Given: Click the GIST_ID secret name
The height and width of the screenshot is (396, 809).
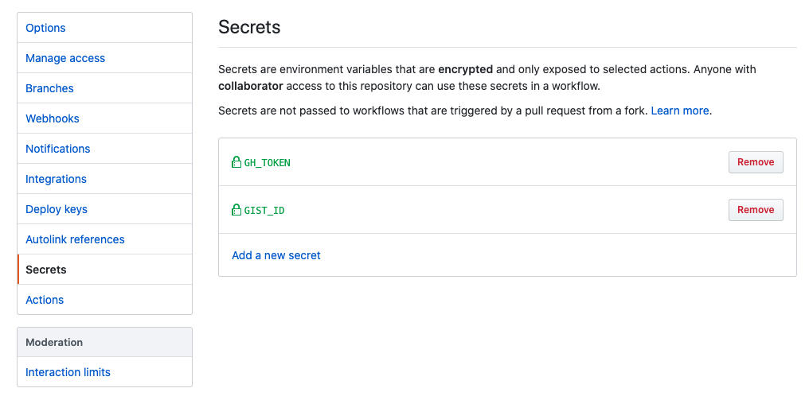Looking at the screenshot, I should click(264, 211).
